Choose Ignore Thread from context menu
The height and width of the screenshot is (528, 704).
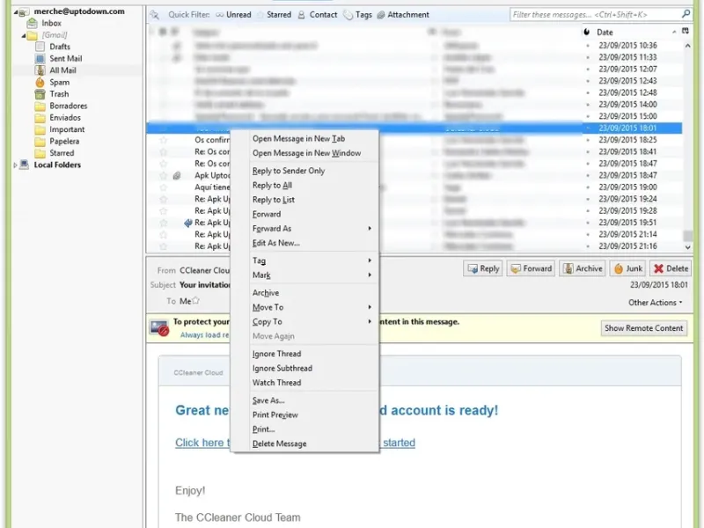[x=276, y=354]
